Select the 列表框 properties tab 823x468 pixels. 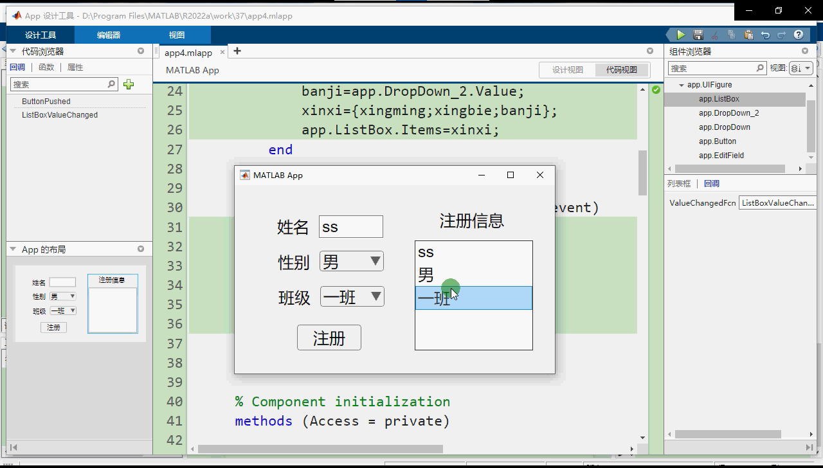[679, 183]
